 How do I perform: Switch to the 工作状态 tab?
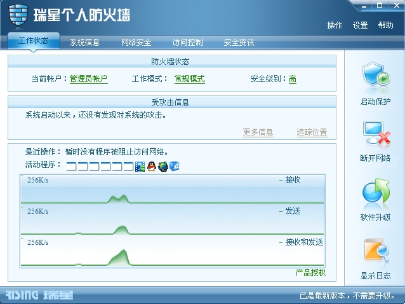[x=34, y=41]
